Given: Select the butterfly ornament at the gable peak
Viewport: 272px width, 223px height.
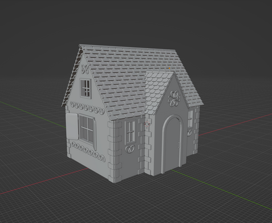Looking at the screenshot, I should (85, 69).
